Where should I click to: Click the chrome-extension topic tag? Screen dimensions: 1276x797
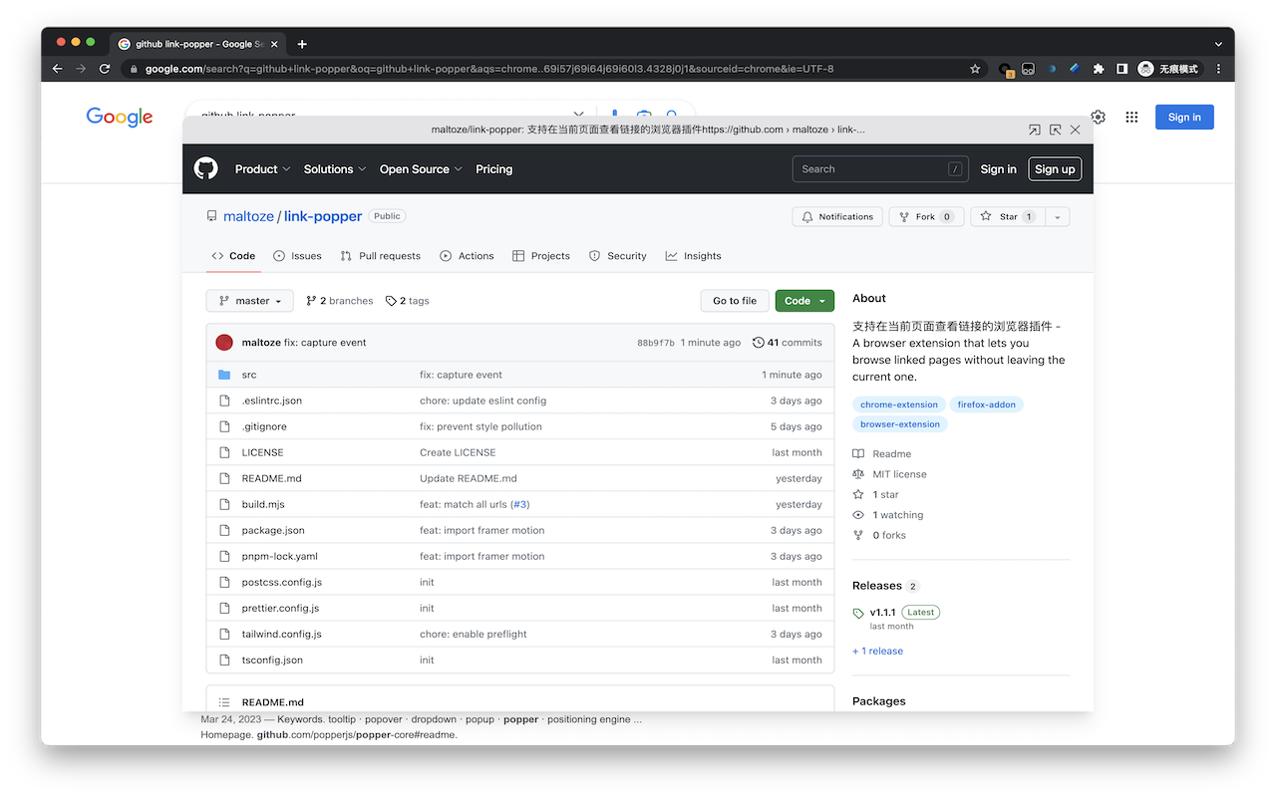point(899,404)
